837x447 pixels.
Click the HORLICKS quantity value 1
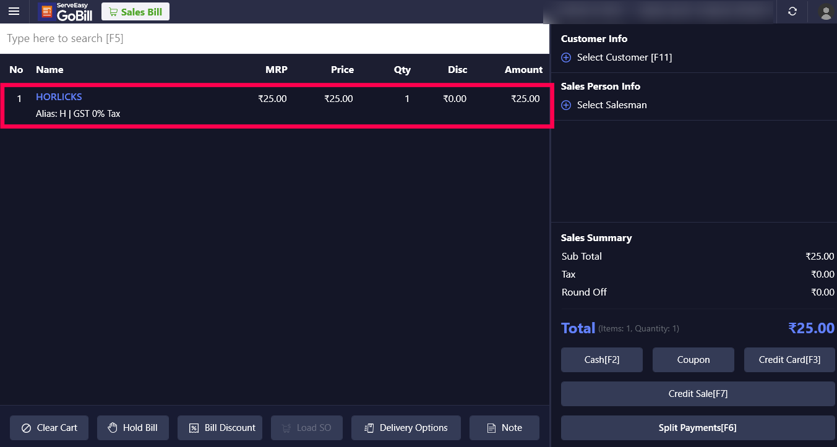tap(406, 99)
